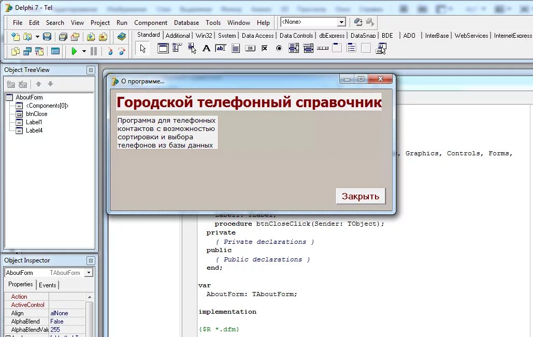The width and height of the screenshot is (533, 337).
Task: Close the Object TreeView panel
Action: [91, 70]
